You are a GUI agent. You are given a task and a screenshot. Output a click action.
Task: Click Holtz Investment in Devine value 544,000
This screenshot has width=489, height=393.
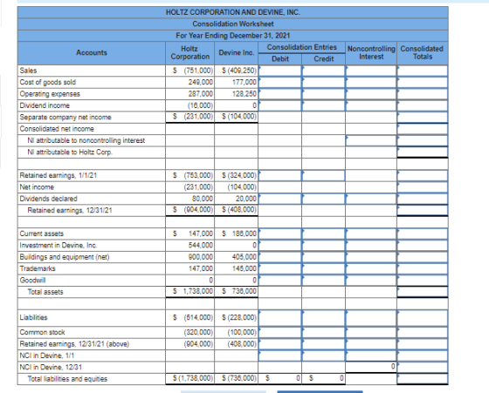tap(201, 246)
